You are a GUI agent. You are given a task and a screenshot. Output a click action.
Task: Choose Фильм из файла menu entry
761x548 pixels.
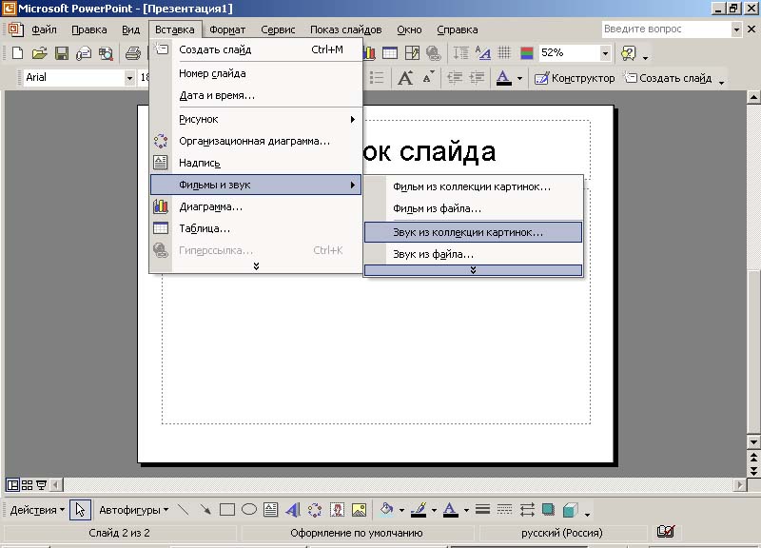click(x=473, y=208)
